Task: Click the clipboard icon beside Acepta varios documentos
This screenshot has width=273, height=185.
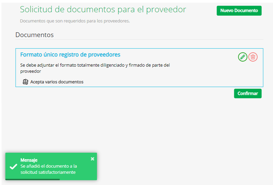Action: pyautogui.click(x=25, y=82)
